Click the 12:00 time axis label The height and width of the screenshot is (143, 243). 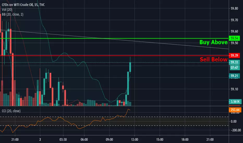click(x=135, y=139)
